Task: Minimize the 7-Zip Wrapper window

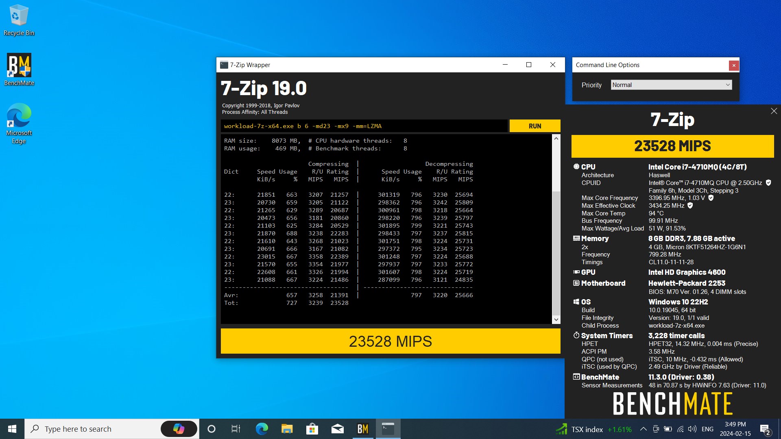Action: point(505,65)
